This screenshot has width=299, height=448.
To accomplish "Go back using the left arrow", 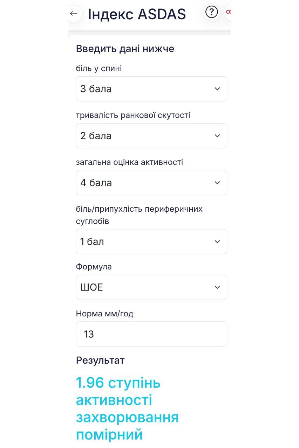I will [74, 14].
